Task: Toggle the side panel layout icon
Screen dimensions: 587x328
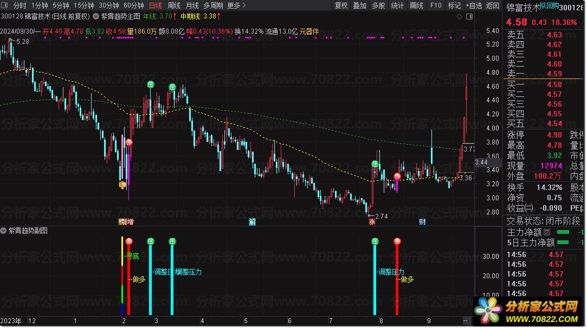Action: [469, 16]
